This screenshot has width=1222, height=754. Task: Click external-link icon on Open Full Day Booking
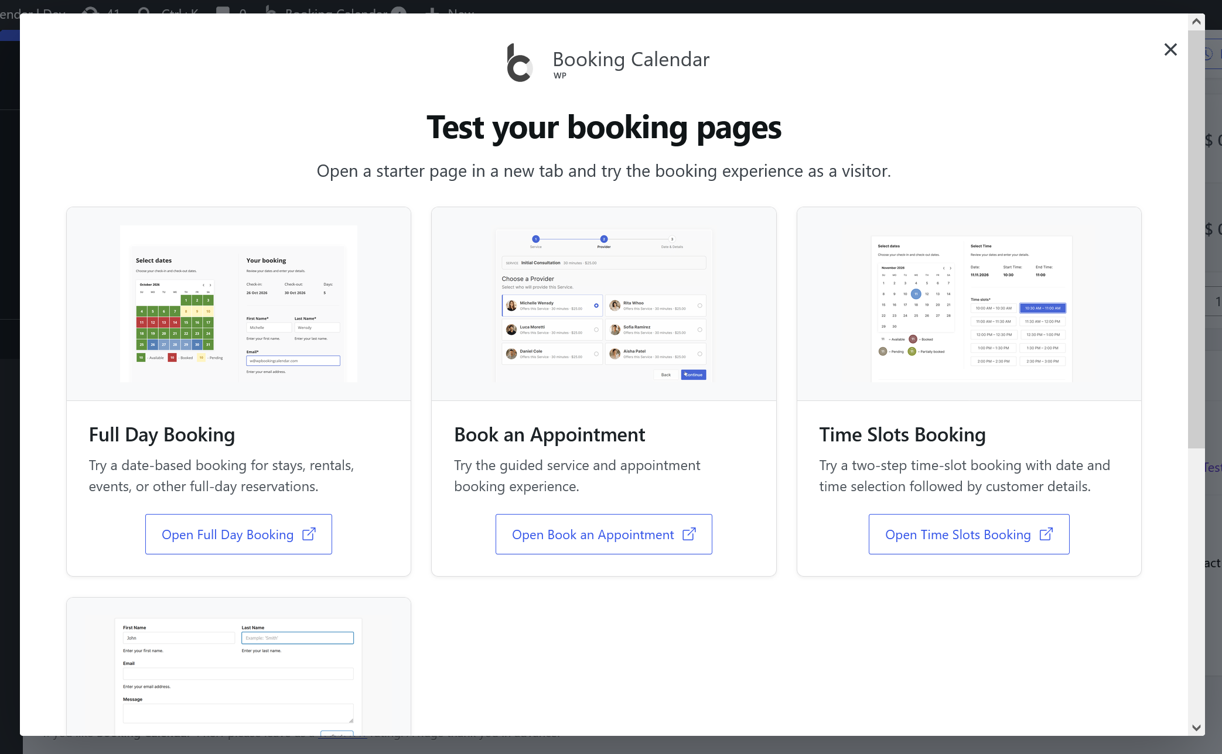[309, 534]
